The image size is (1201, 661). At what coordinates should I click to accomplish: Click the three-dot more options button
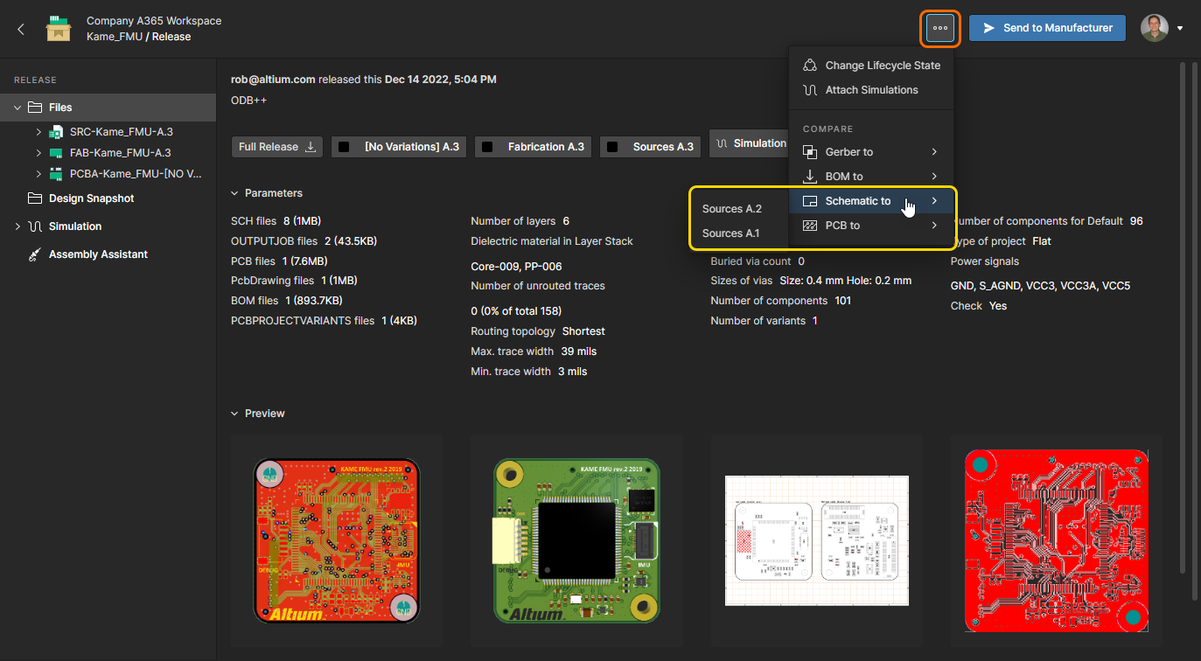pyautogui.click(x=940, y=28)
